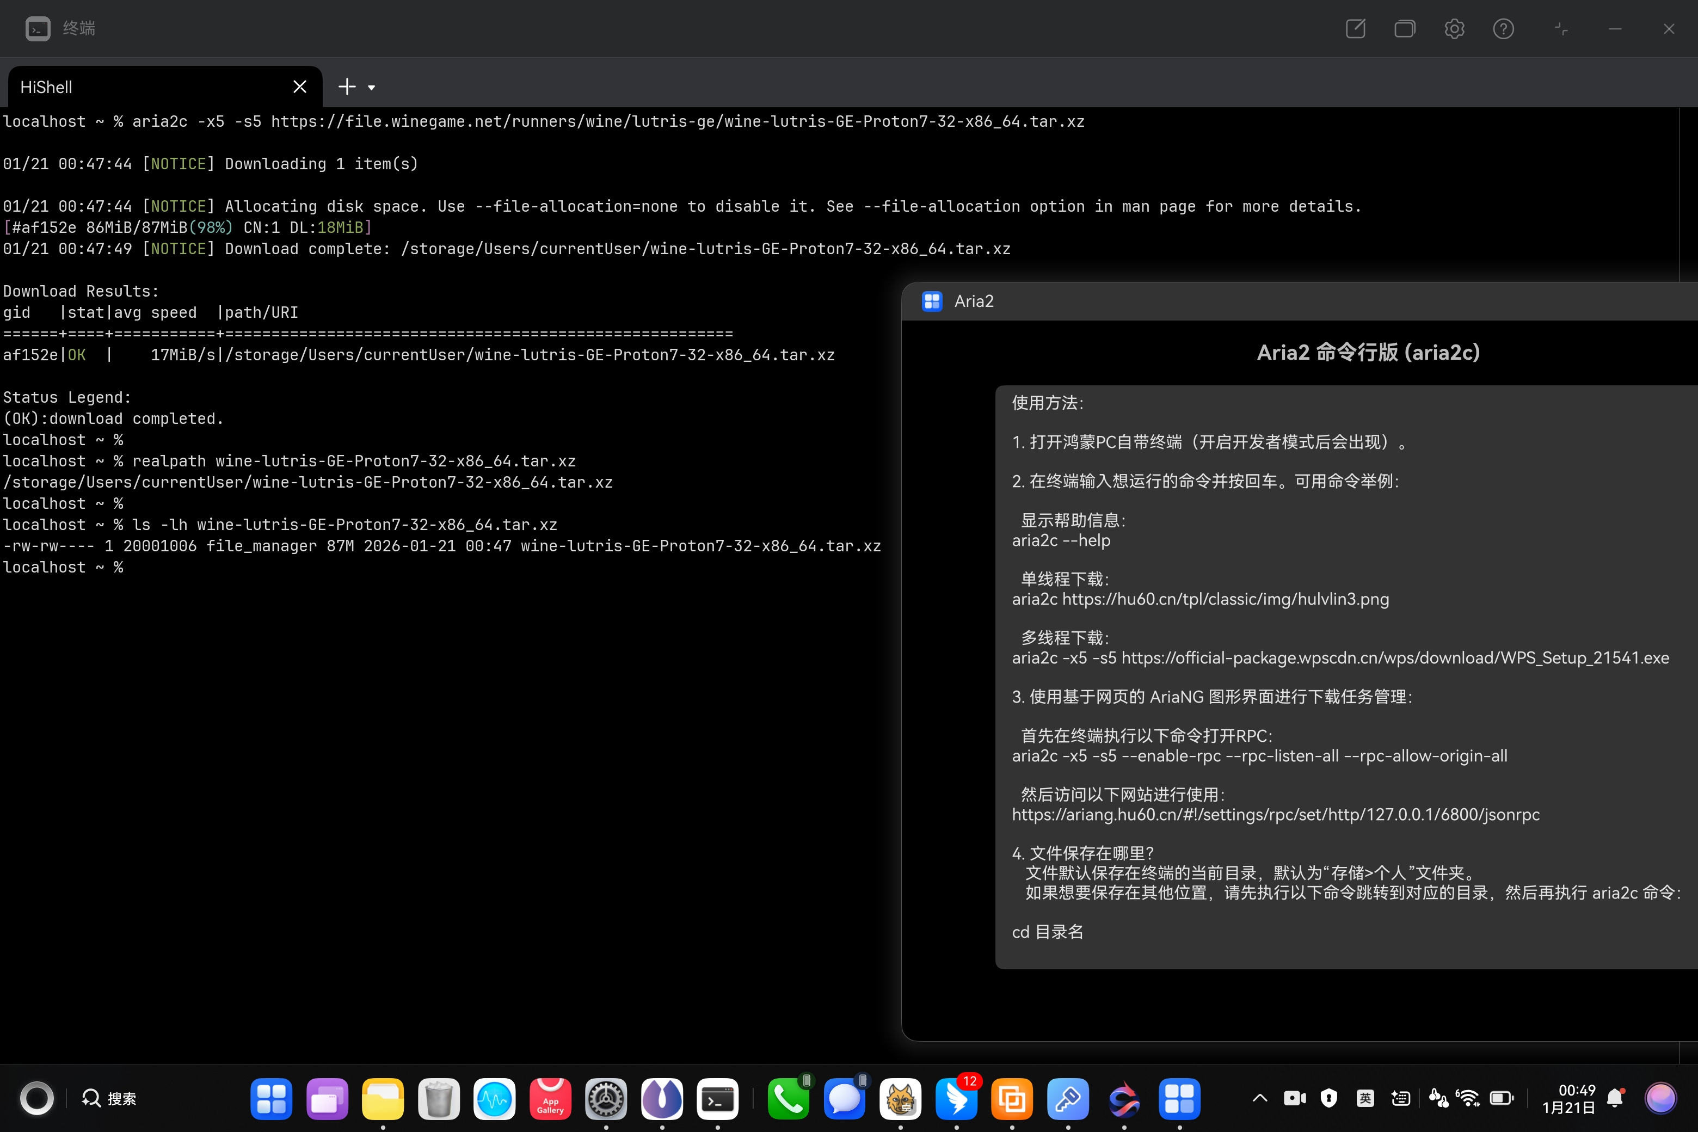Expand the new tab dropdown arrow

[372, 88]
